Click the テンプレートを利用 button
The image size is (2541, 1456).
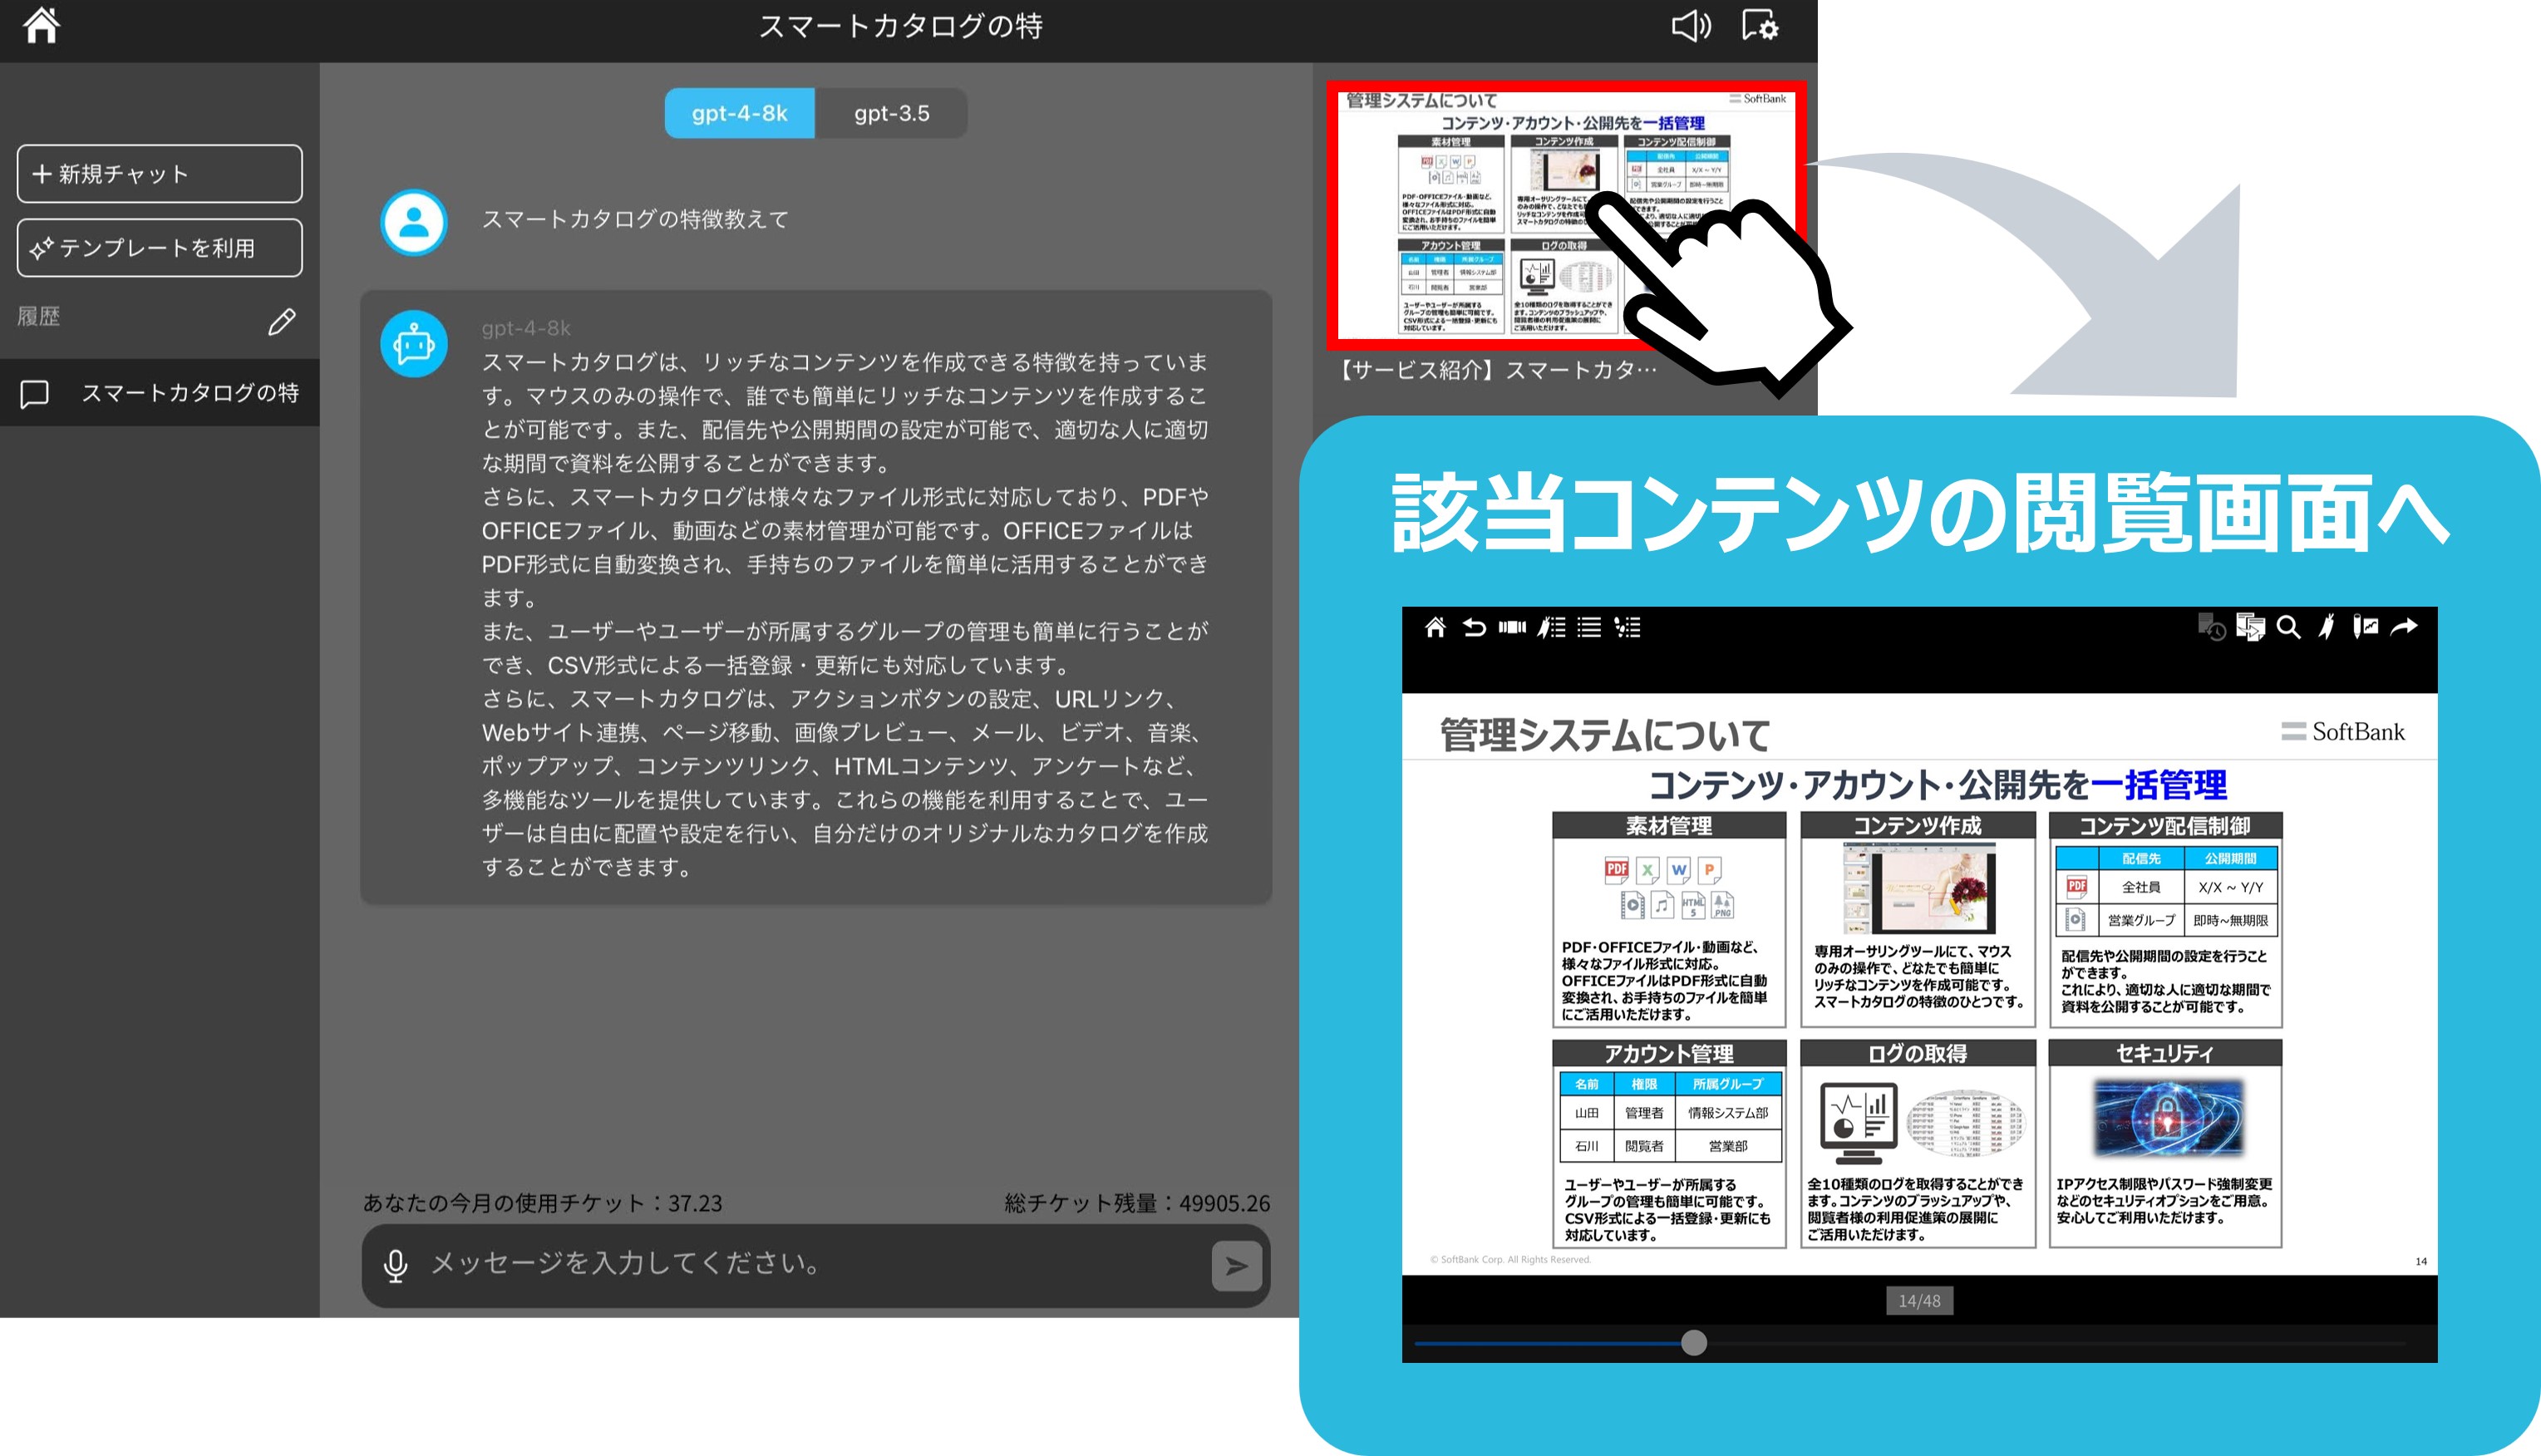160,248
